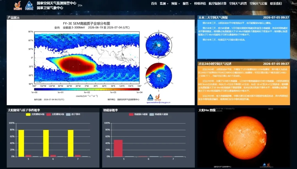Image resolution: width=297 pixels, height=169 pixels.
Task: Open the 航空辐射计算 menu item
Action: point(218,4)
